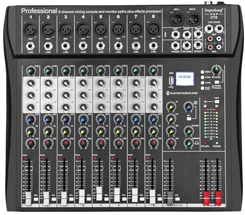The image size is (245, 215).
Task: Click the MIX L XLR output
Action: click(177, 20)
